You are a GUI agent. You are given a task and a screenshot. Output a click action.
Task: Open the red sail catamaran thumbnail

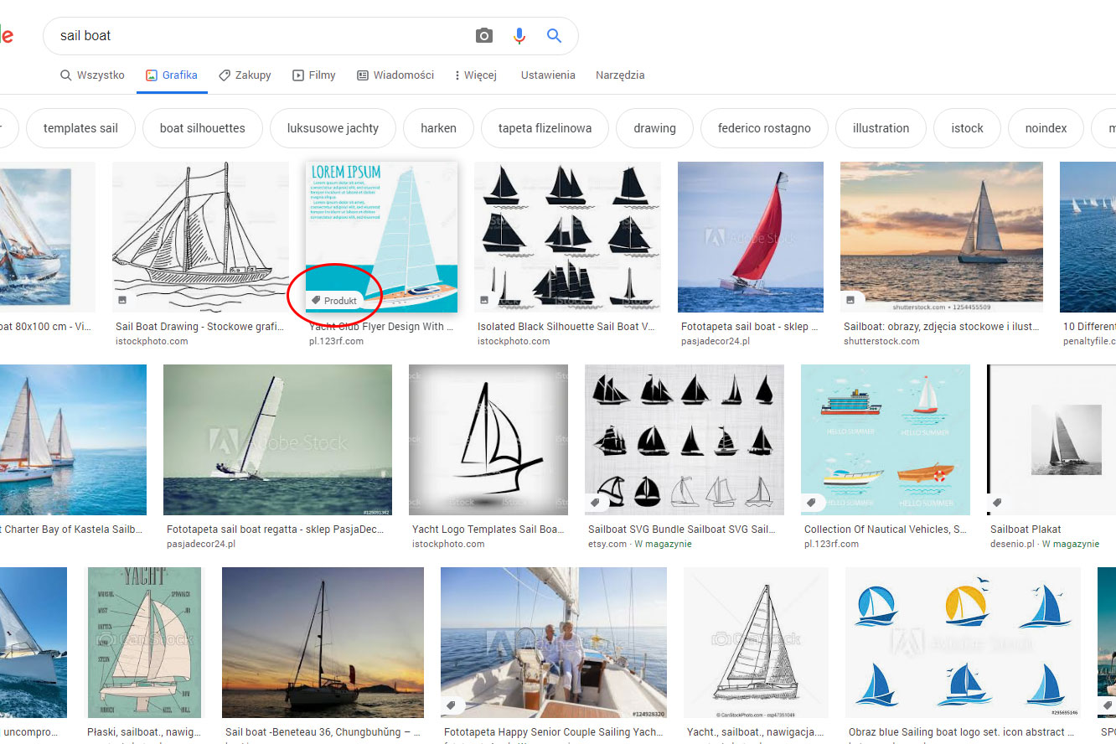tap(751, 237)
